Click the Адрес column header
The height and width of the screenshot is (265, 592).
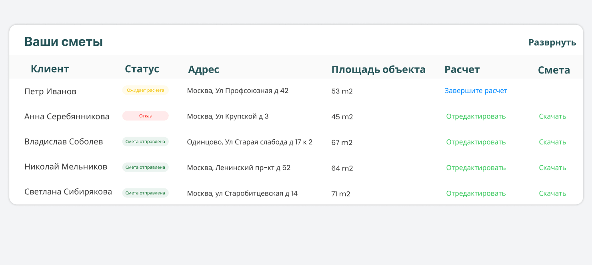(203, 69)
